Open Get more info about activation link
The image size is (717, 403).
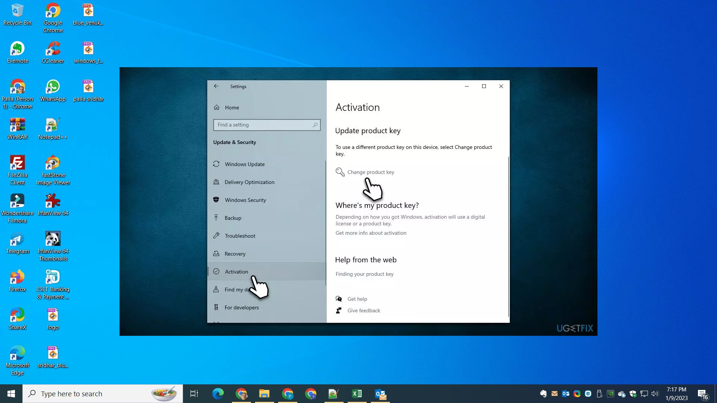pyautogui.click(x=371, y=233)
